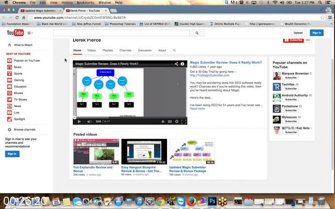
Task: Subscribe to Android Authority
Action: 291,99
